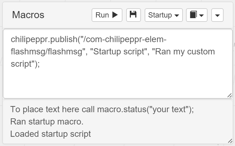
Task: Click the macro.status hint line in the log
Action: pyautogui.click(x=102, y=109)
